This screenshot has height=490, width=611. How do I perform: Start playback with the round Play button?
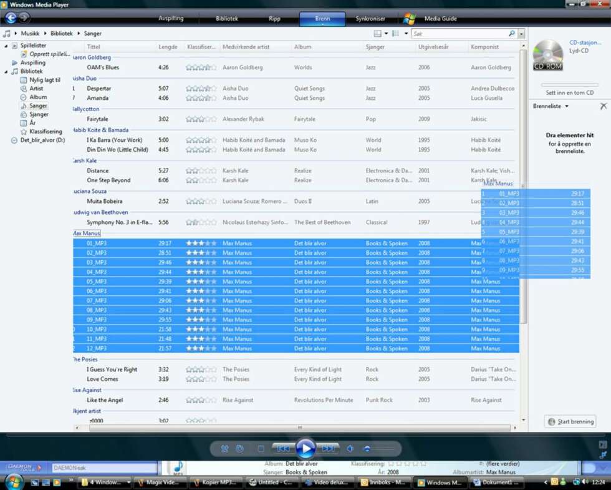pyautogui.click(x=305, y=449)
